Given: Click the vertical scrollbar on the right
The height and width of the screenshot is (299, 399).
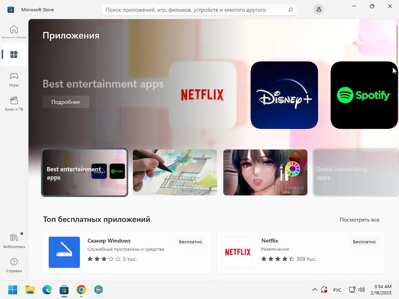Looking at the screenshot, I should coord(397,45).
